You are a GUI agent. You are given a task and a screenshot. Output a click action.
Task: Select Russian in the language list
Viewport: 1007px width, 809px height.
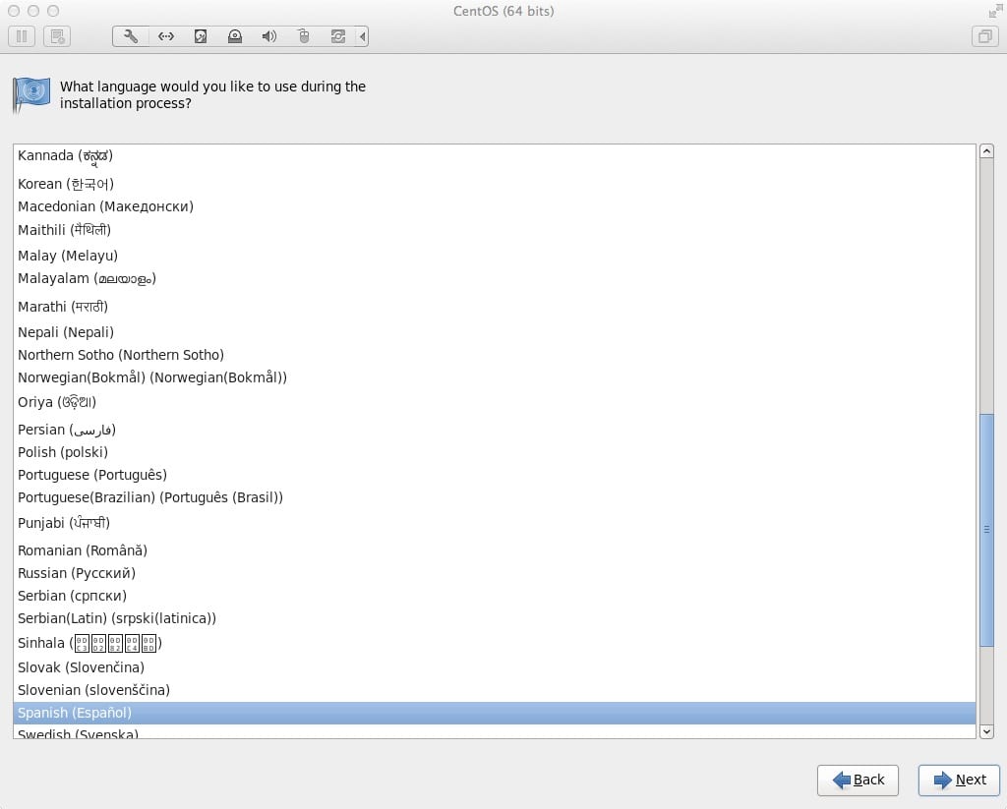(77, 573)
